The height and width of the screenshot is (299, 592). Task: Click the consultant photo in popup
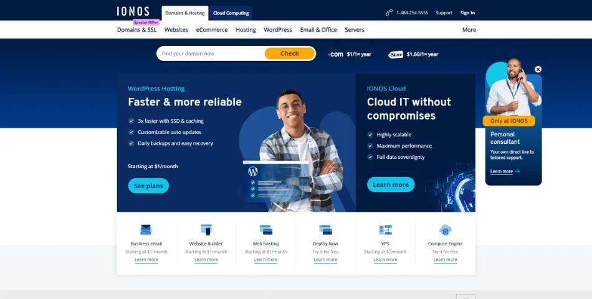pyautogui.click(x=513, y=87)
